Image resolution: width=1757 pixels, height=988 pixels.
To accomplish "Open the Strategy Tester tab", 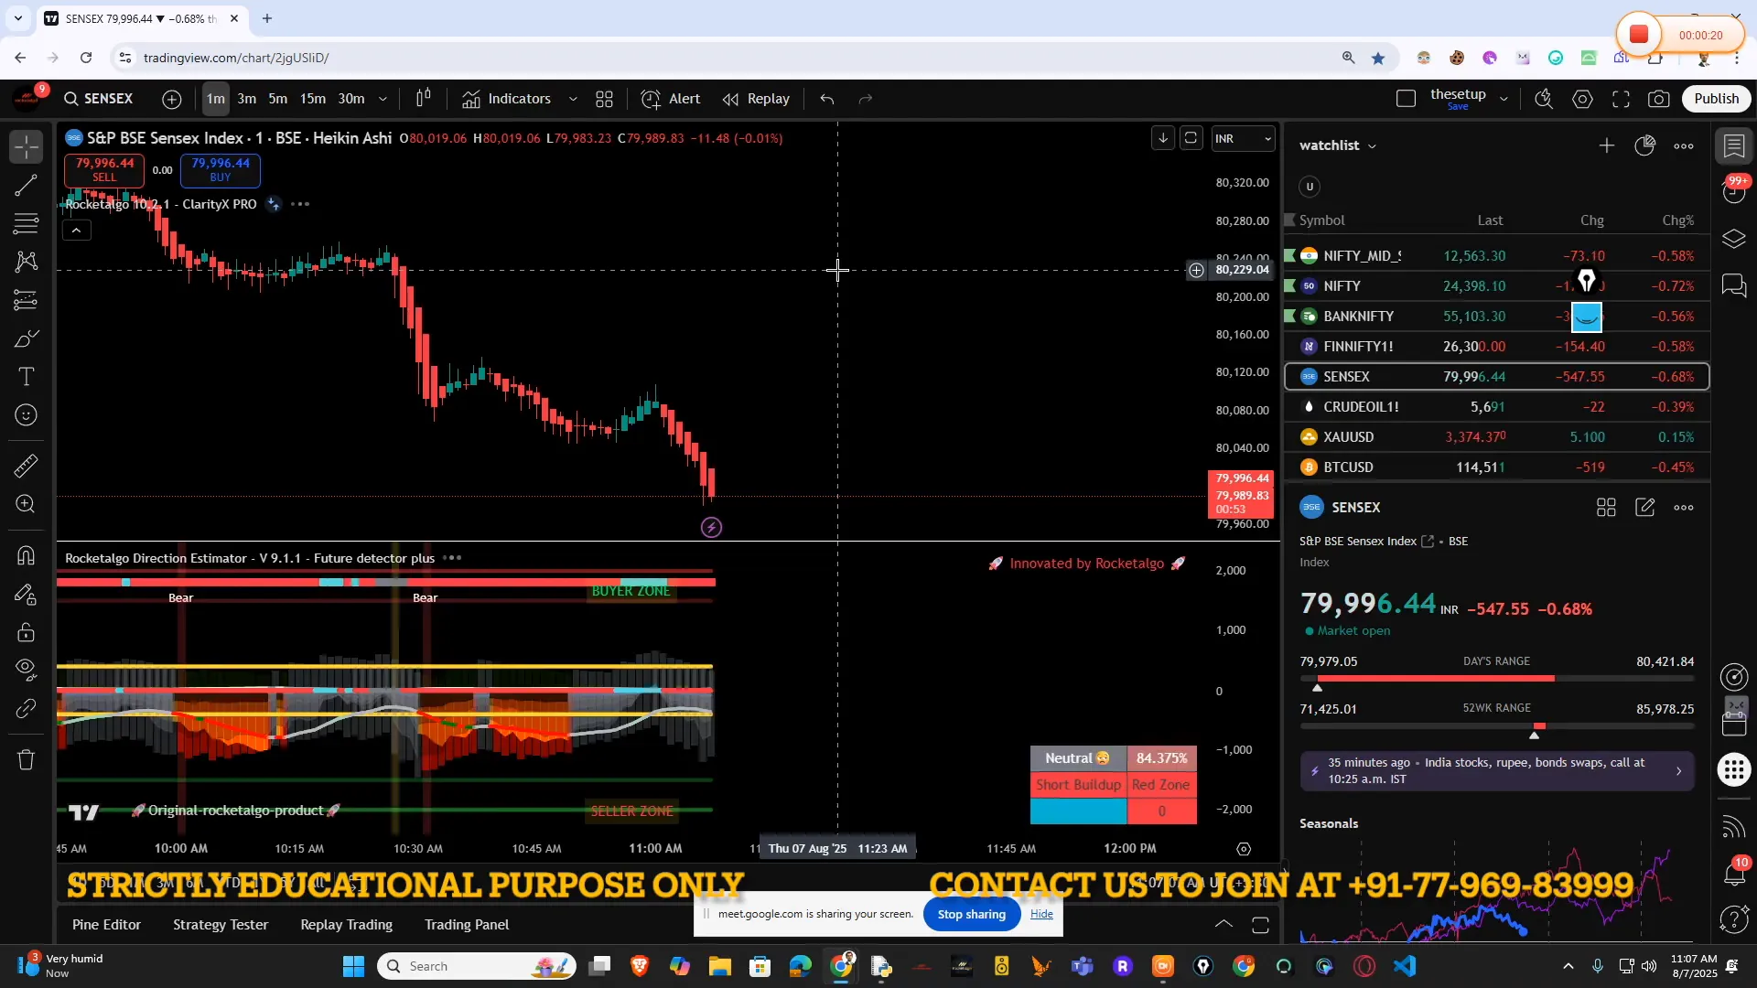I will 221,925.
